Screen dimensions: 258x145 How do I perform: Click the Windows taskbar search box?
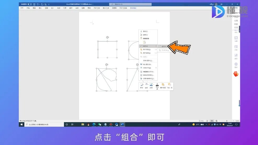point(44,124)
